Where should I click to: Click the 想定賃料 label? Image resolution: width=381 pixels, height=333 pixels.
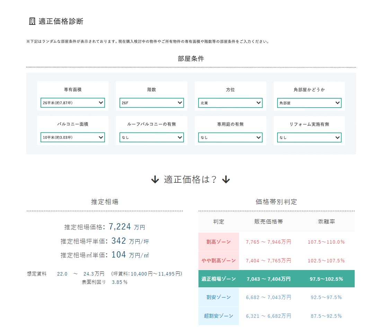(x=37, y=274)
